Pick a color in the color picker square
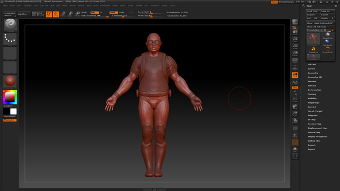 pyautogui.click(x=10, y=97)
